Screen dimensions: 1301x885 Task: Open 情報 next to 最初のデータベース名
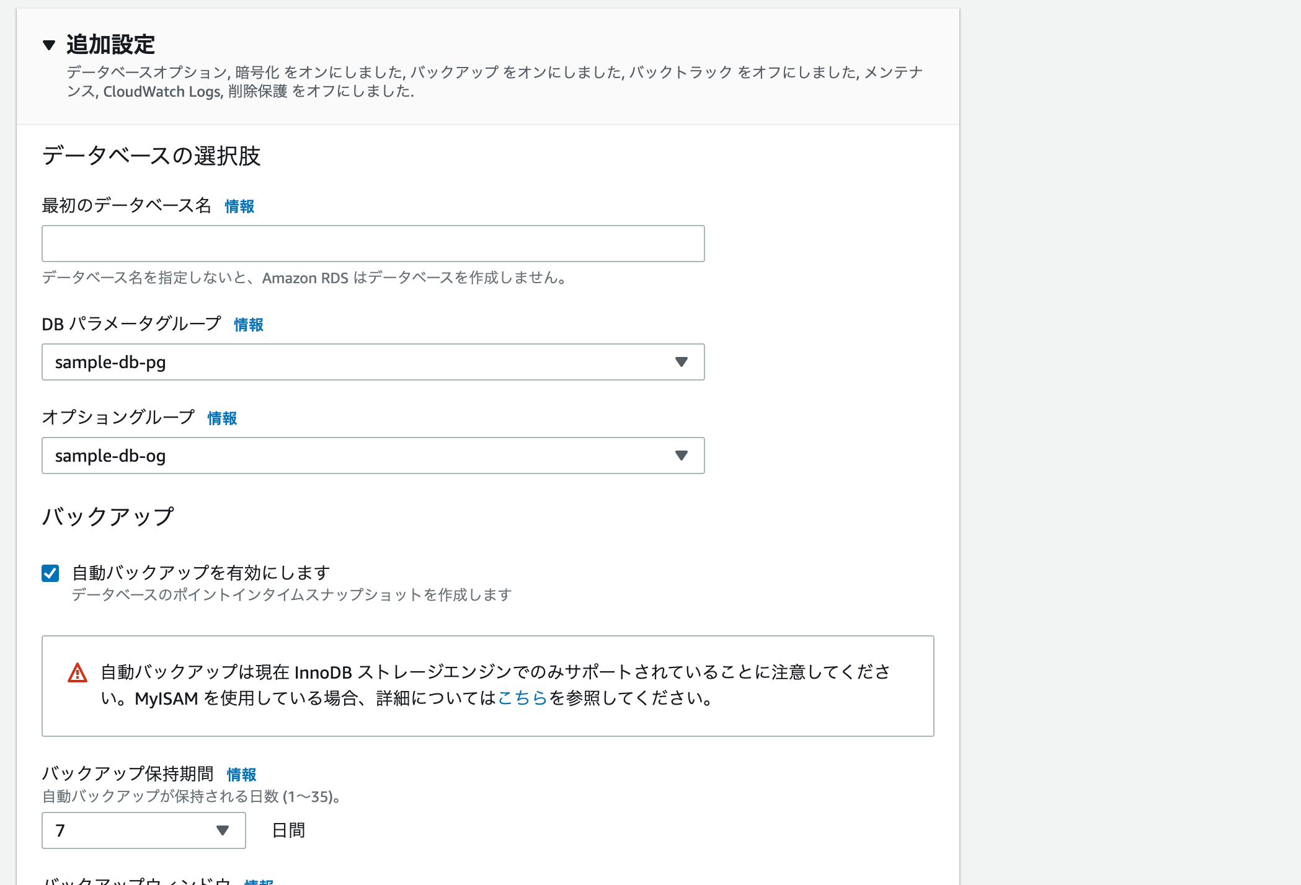239,206
